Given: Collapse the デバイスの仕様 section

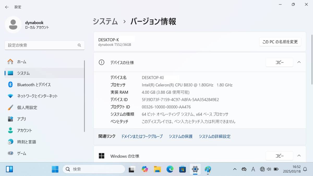Looking at the screenshot, I should tap(299, 62).
